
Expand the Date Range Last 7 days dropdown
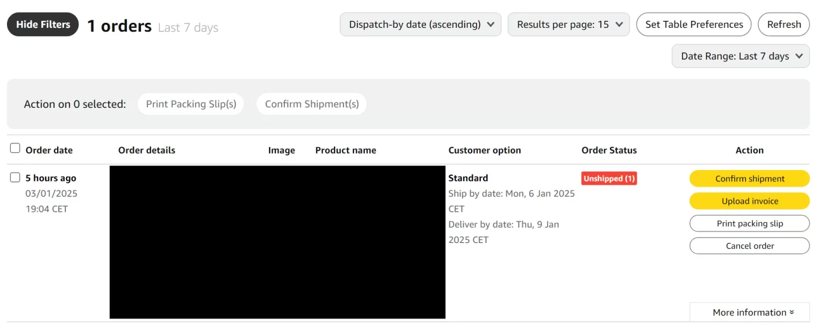(x=741, y=56)
